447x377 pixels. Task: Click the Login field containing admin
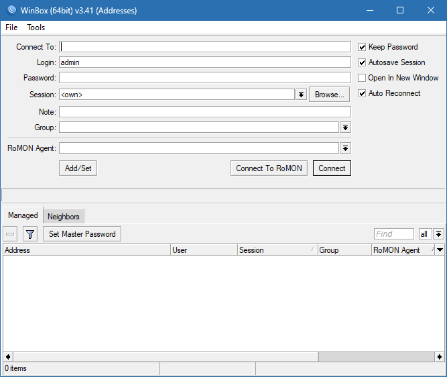[x=205, y=62]
